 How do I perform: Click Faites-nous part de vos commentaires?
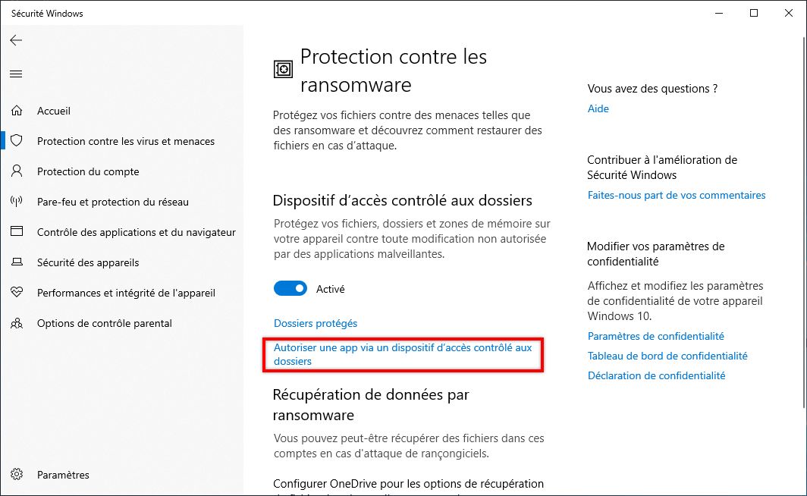pos(677,195)
